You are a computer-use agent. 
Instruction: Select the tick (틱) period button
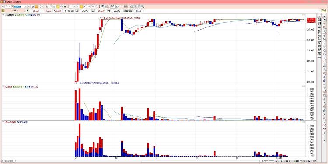[x=62, y=7]
